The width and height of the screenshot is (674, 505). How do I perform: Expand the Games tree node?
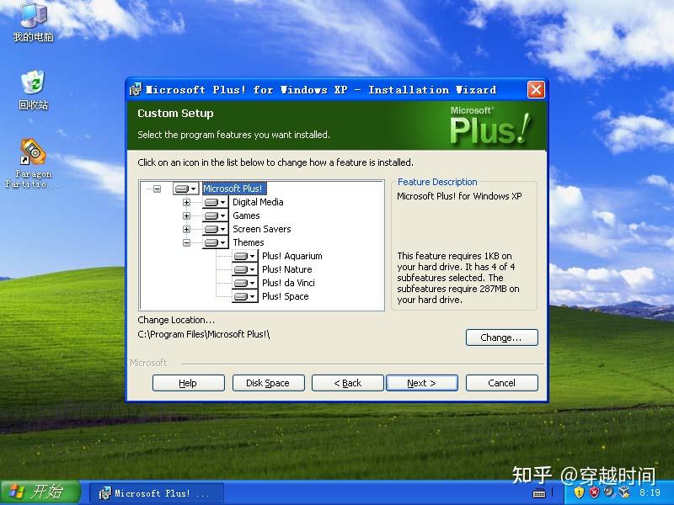click(186, 215)
